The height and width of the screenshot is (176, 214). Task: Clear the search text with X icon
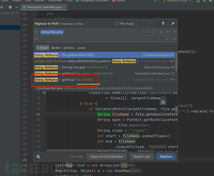coord(147,32)
